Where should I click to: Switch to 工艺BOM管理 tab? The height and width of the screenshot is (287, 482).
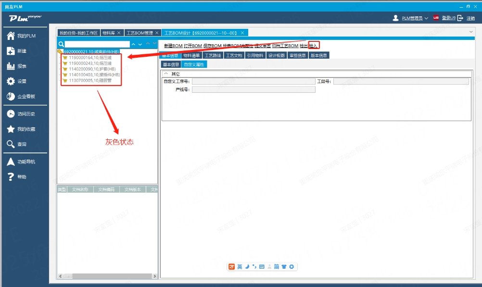click(140, 33)
